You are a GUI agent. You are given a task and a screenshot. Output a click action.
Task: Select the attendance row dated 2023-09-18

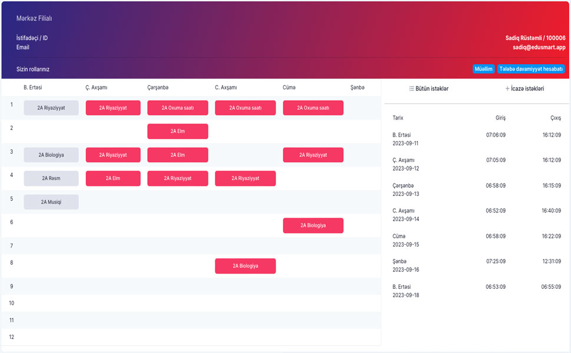[476, 291]
